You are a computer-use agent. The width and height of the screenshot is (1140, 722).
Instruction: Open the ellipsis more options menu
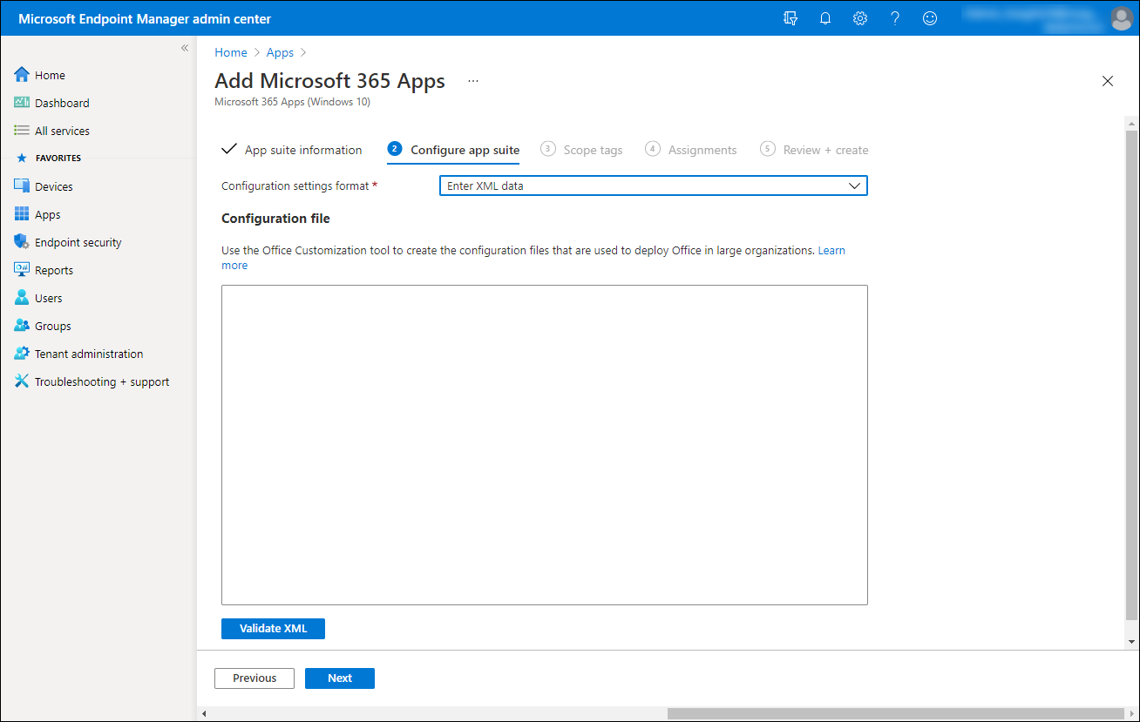[x=473, y=81]
